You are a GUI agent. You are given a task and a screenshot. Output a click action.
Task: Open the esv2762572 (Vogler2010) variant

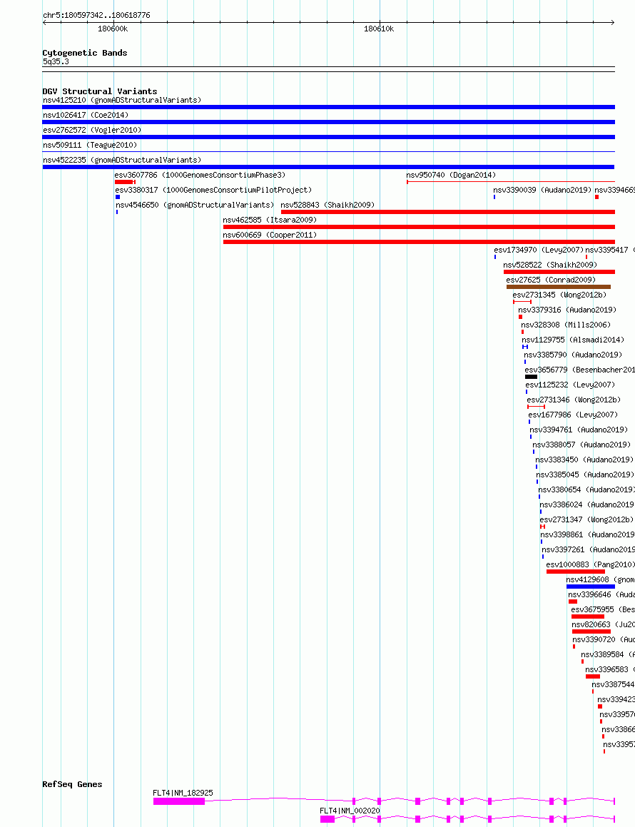point(92,130)
